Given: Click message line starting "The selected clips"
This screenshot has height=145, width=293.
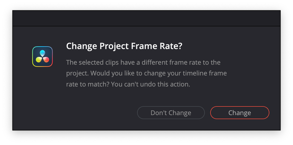Looking at the screenshot, I should point(143,63).
